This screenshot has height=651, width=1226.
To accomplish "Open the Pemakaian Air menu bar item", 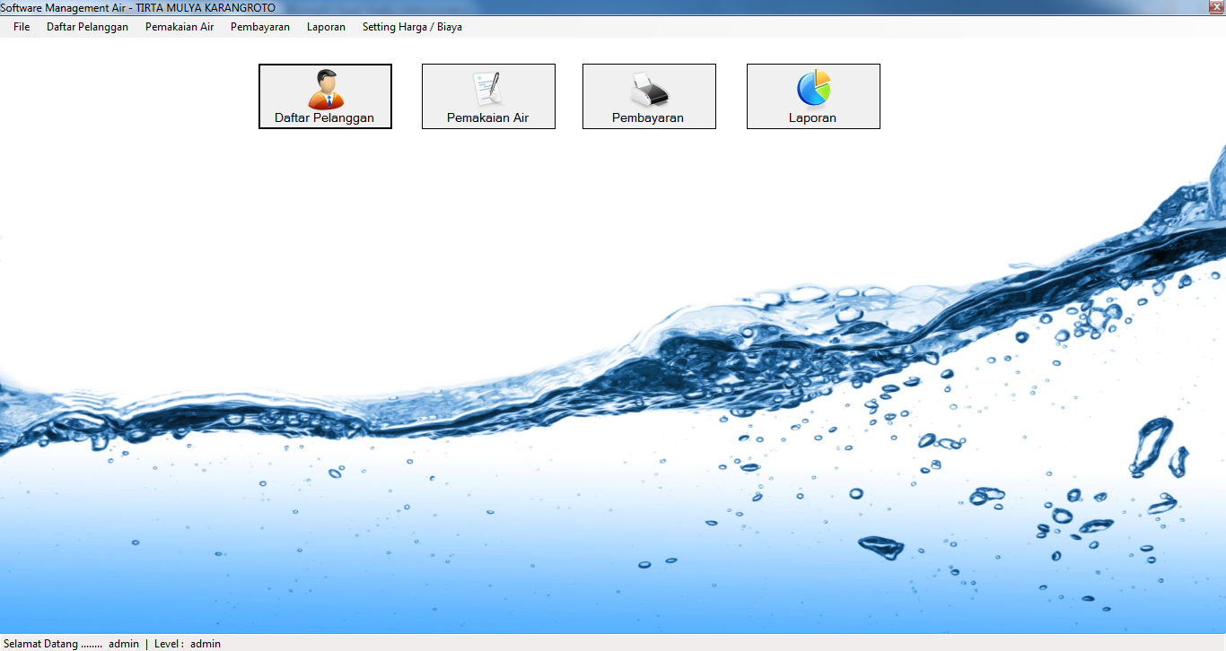I will coord(180,27).
